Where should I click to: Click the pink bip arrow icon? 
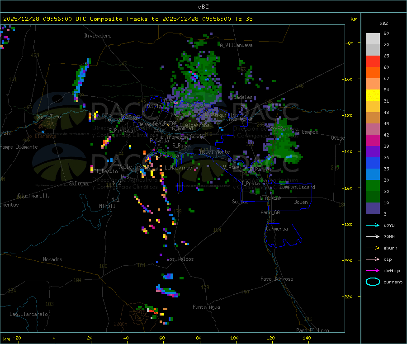click(x=373, y=259)
